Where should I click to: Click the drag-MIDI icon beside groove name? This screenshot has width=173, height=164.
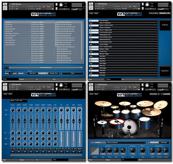[81, 68]
